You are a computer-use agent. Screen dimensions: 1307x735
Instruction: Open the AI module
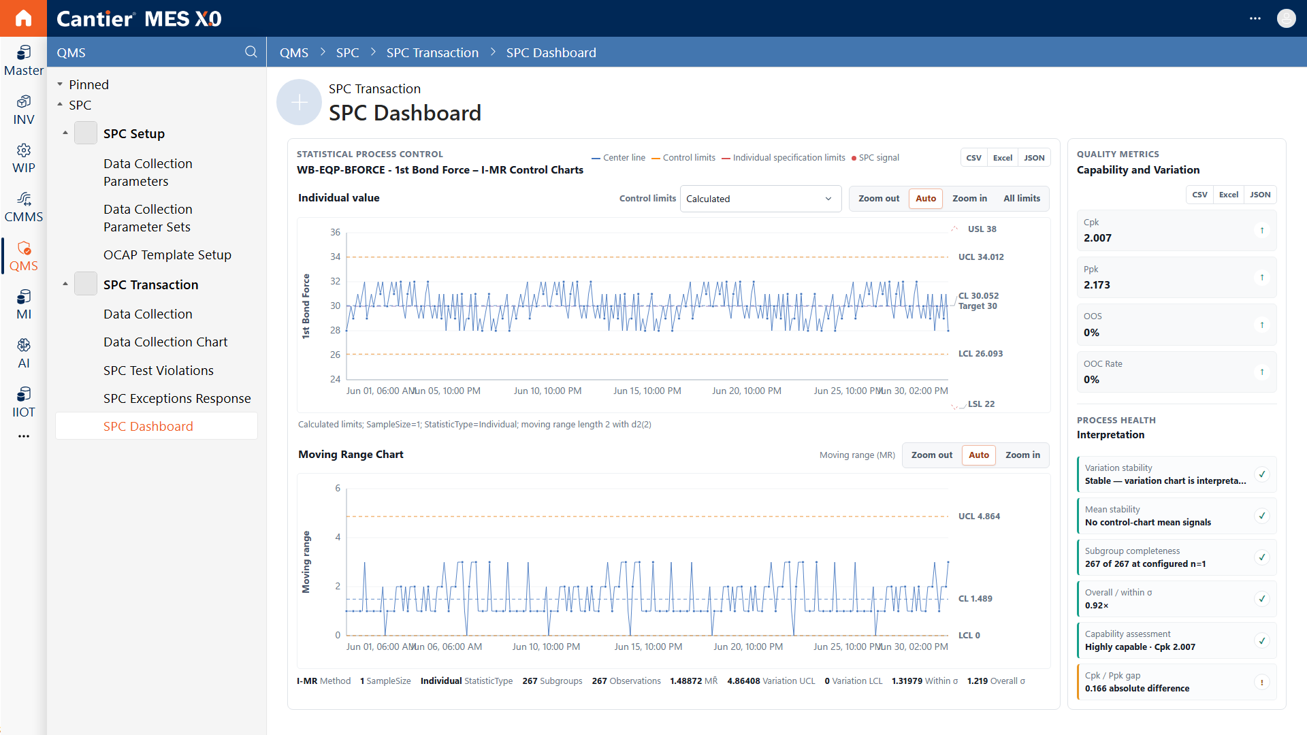click(23, 354)
